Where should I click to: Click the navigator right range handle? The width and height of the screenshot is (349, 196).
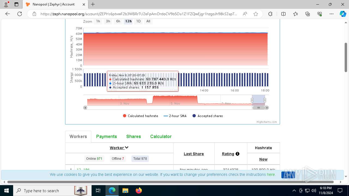pyautogui.click(x=265, y=100)
